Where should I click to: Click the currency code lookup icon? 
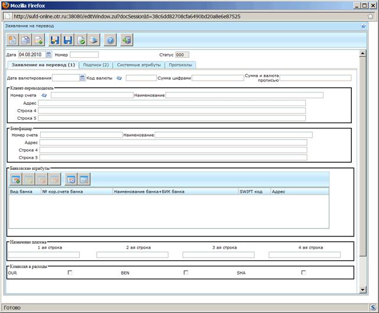(x=119, y=78)
